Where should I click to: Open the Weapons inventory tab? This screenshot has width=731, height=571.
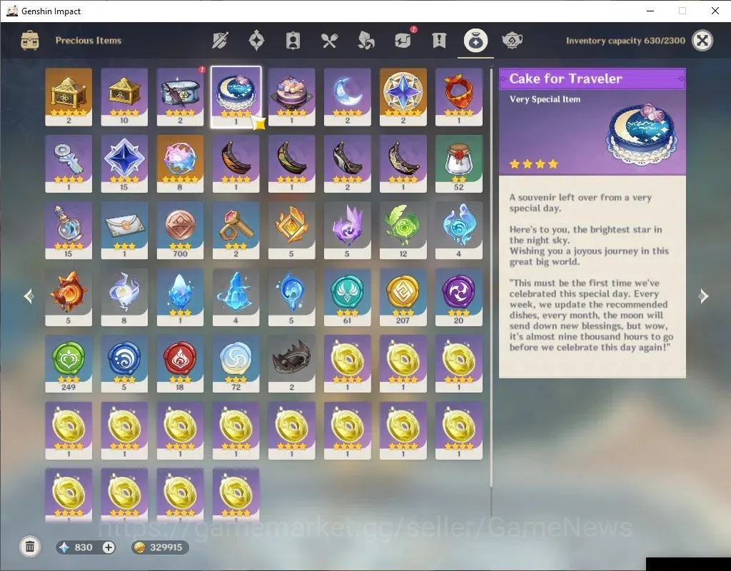(220, 41)
